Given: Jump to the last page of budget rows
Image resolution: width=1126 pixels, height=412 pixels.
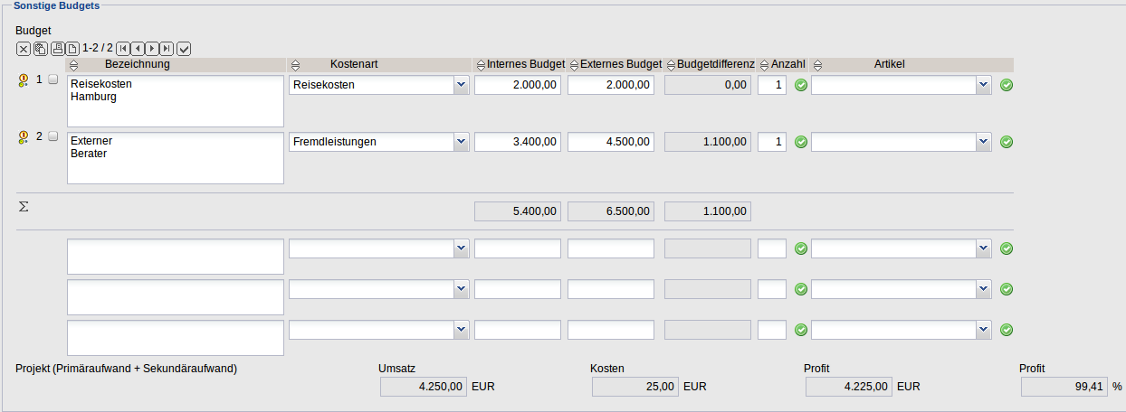Looking at the screenshot, I should pyautogui.click(x=167, y=48).
